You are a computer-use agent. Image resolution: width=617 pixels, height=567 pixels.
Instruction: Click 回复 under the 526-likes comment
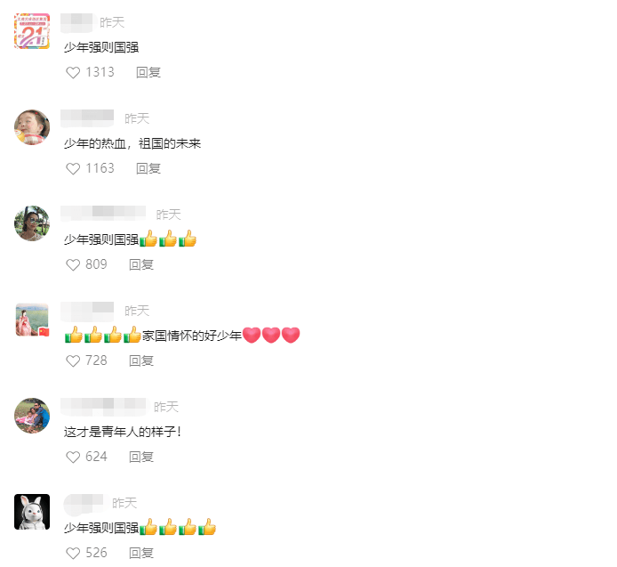click(141, 554)
